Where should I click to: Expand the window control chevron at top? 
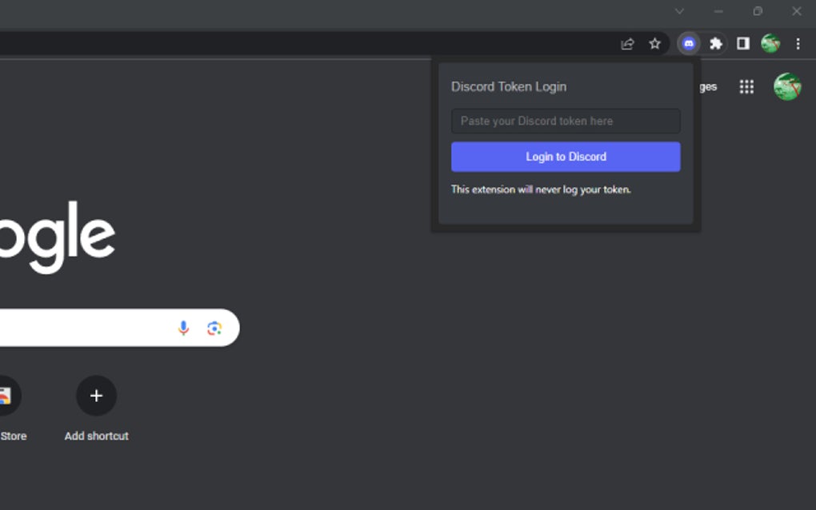[678, 11]
